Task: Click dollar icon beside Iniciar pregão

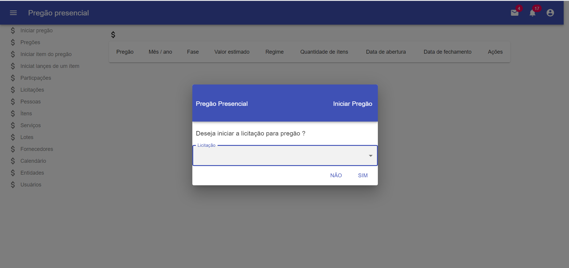Action: (x=13, y=31)
